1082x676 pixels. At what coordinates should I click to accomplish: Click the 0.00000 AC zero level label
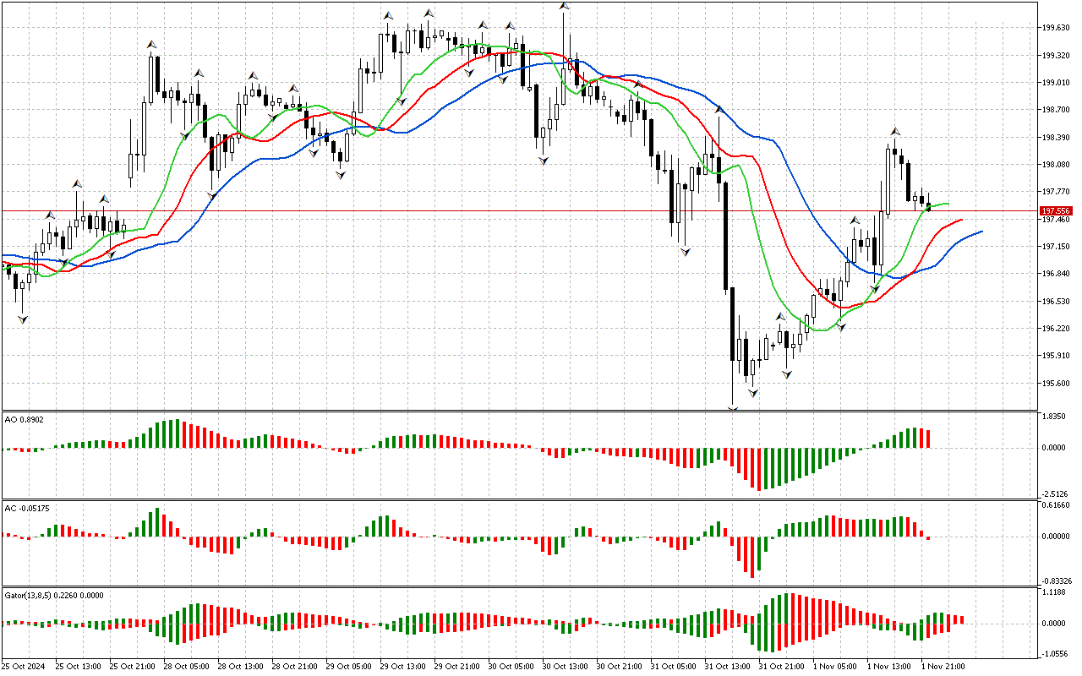pos(1056,537)
